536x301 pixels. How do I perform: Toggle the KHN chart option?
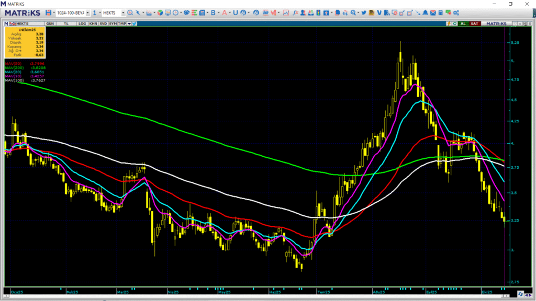tap(93, 24)
